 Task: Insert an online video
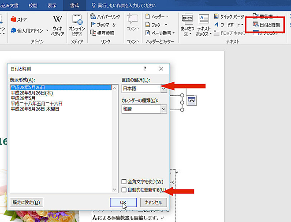(x=77, y=26)
